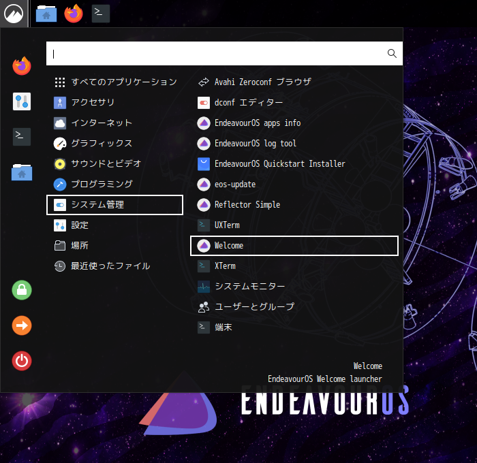Click the 最近使ったファイル clock icon
The height and width of the screenshot is (463, 477).
60,266
